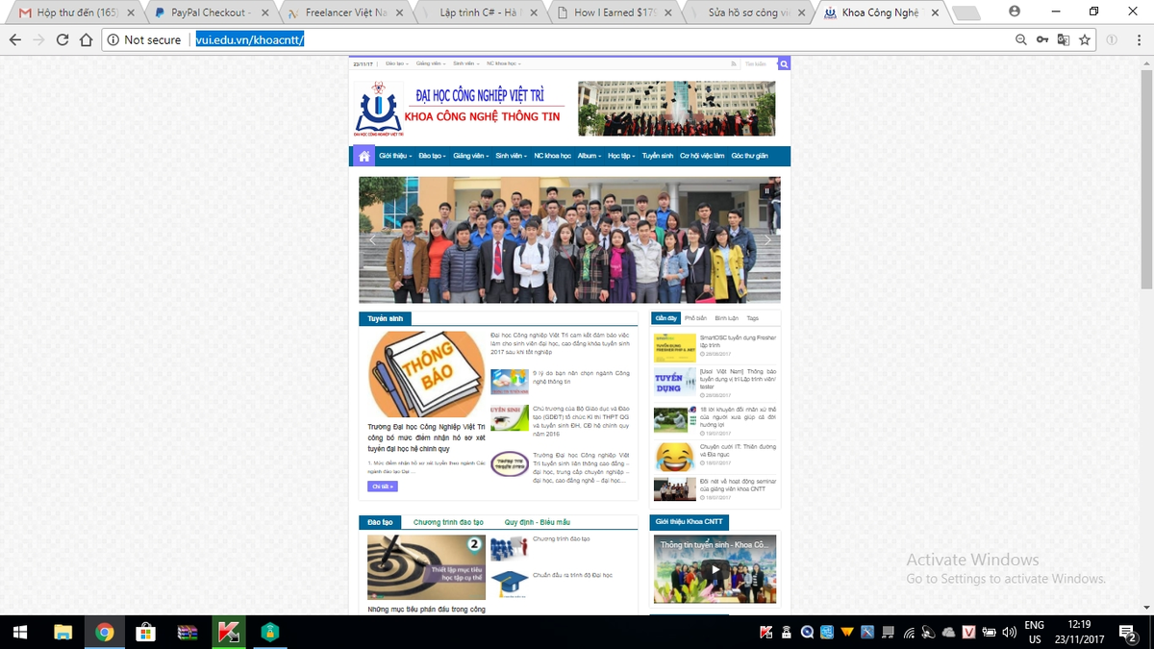Screen dimensions: 1154x649
Task: Bookmark this page with the star icon
Action: 1085,39
